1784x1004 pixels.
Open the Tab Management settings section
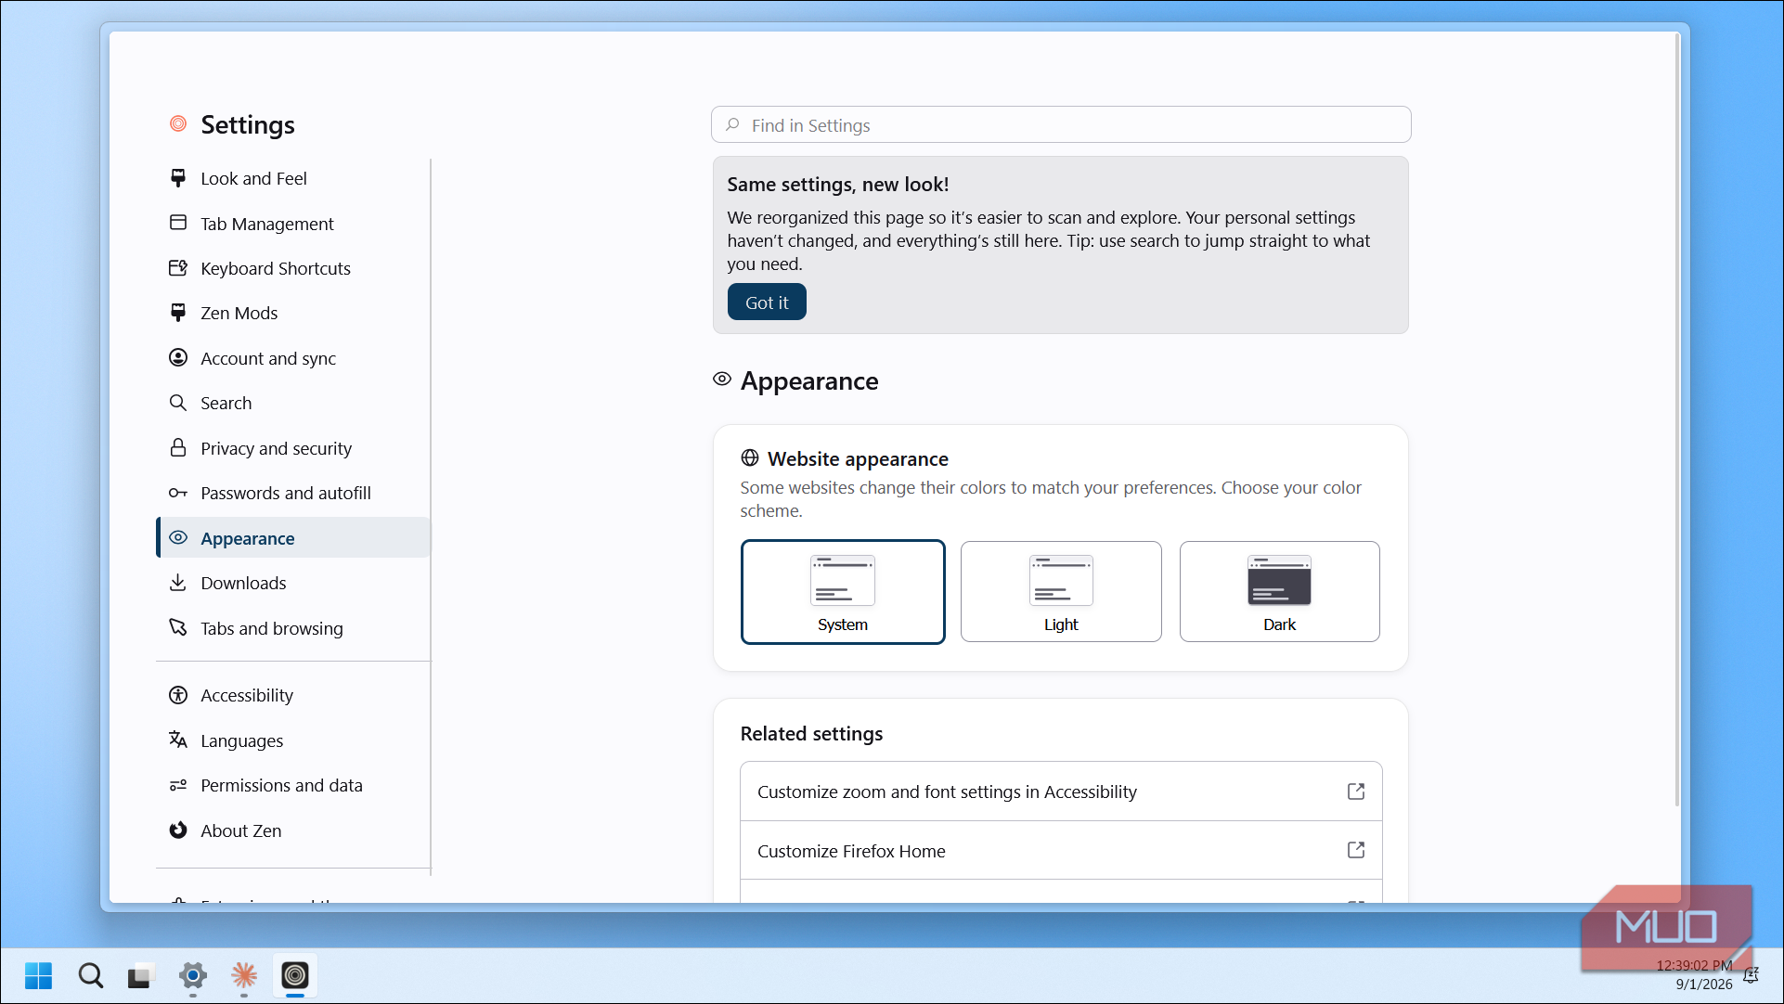(293, 224)
